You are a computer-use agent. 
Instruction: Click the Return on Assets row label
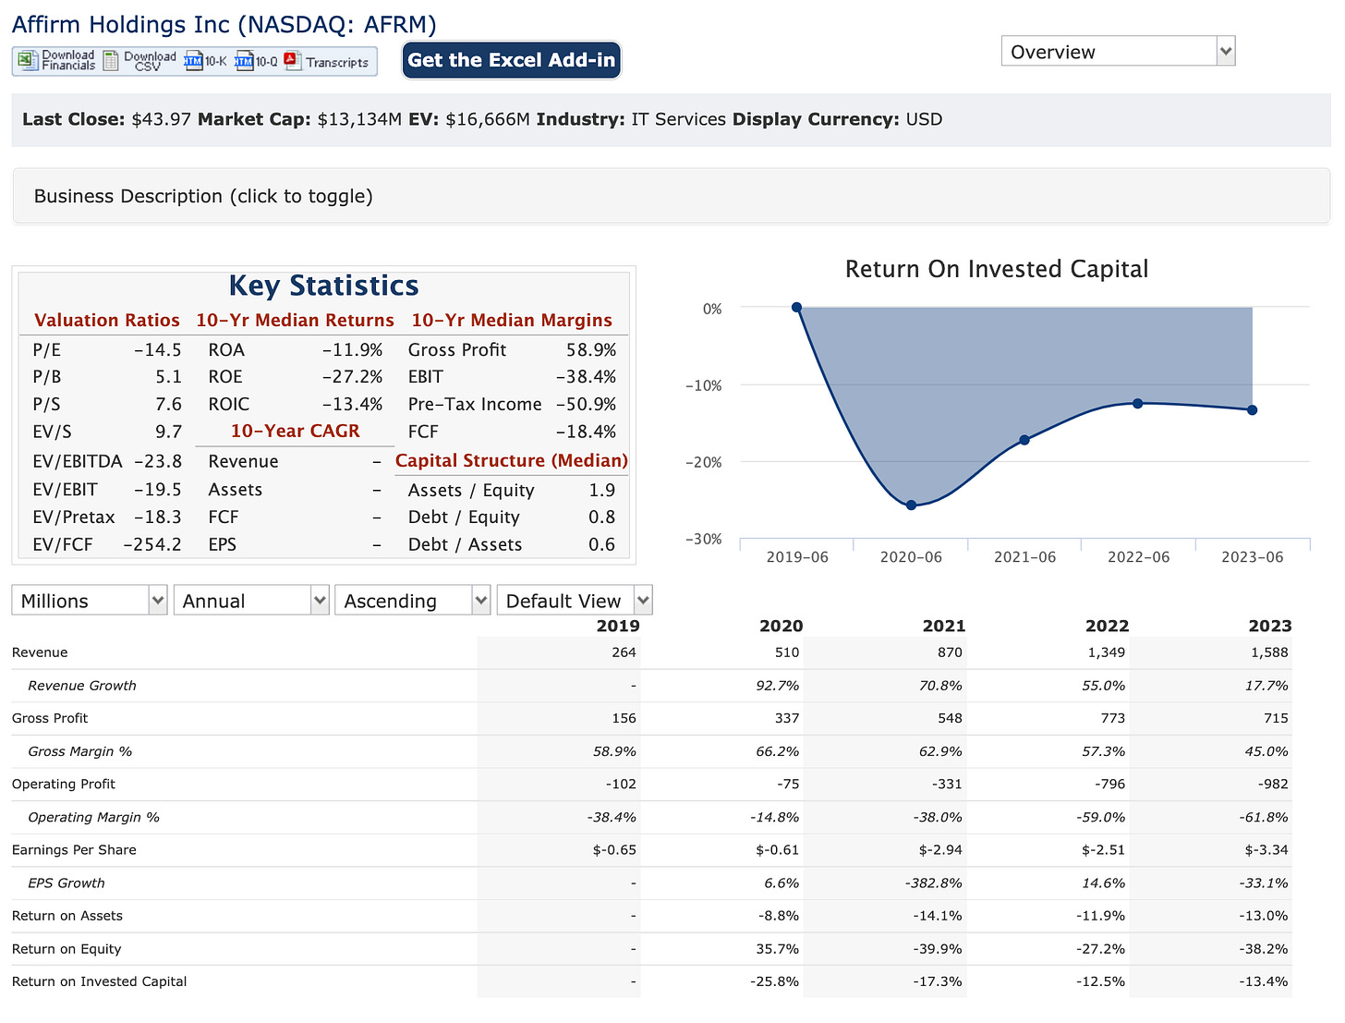pyautogui.click(x=67, y=916)
